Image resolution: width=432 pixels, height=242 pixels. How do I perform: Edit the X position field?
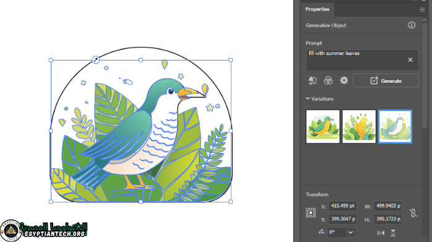pyautogui.click(x=343, y=206)
